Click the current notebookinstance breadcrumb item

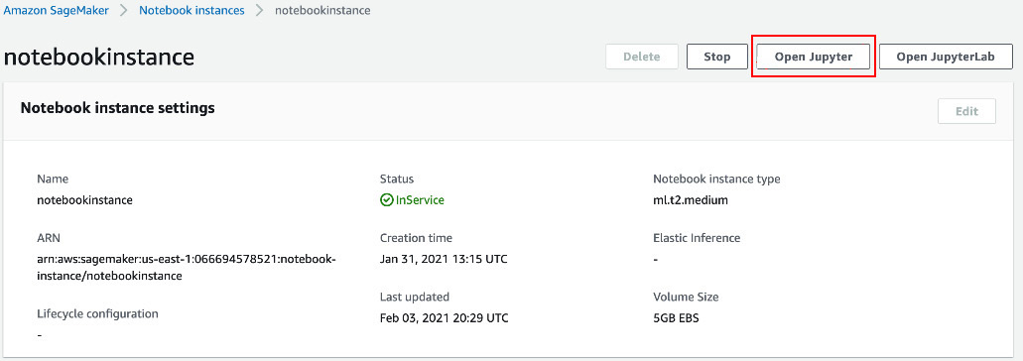click(x=322, y=11)
